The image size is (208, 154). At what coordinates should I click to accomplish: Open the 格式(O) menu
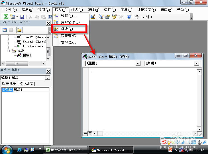pyautogui.click(x=77, y=10)
